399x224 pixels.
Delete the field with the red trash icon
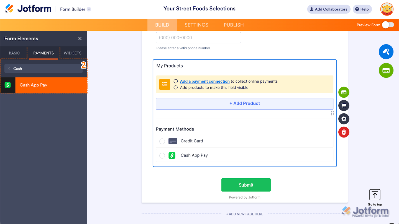pyautogui.click(x=344, y=132)
